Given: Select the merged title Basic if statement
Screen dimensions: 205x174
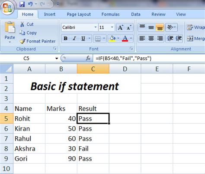Looking at the screenshot, I should 77,84.
